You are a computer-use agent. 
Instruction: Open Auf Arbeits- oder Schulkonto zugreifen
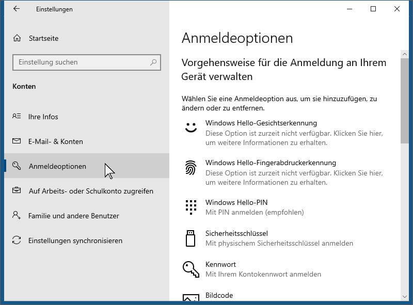87,191
